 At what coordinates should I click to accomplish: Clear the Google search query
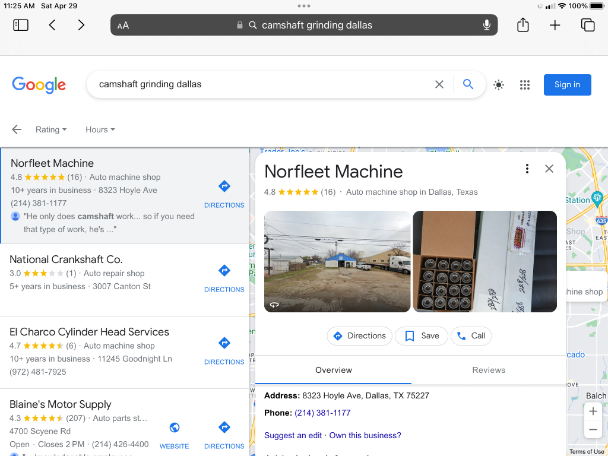[439, 84]
